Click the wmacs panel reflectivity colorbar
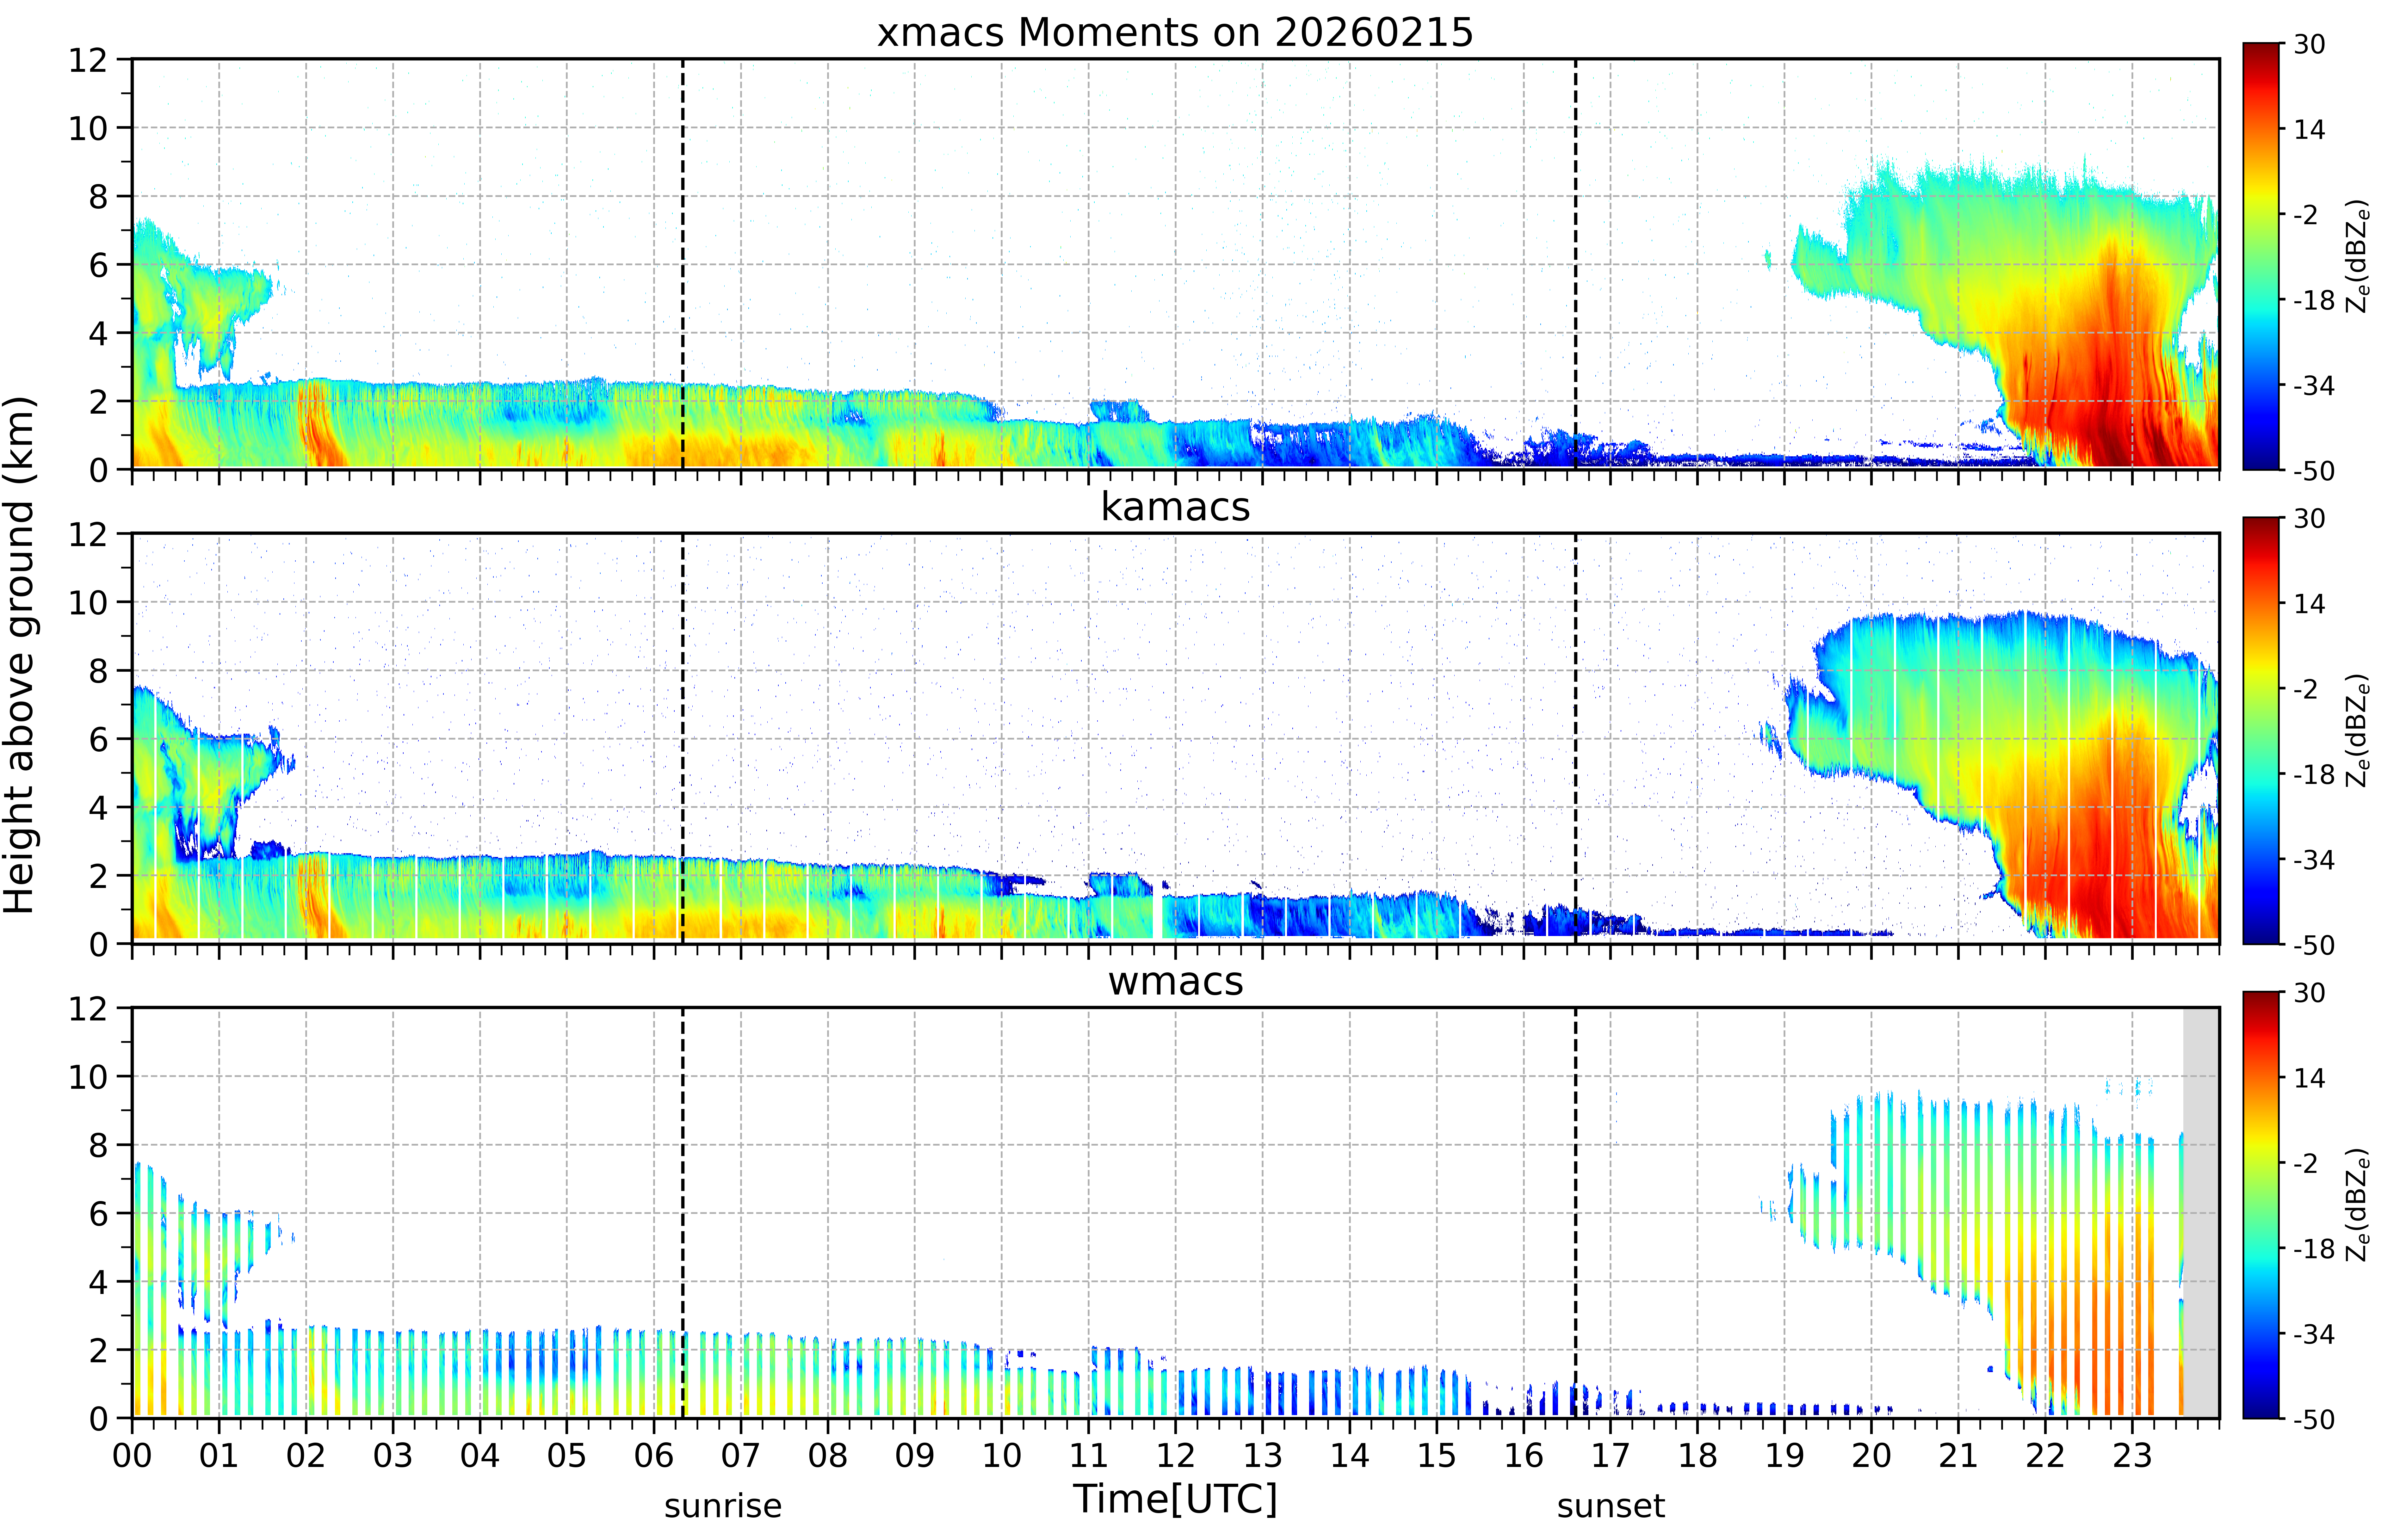Image resolution: width=2387 pixels, height=1540 pixels. point(2261,1205)
